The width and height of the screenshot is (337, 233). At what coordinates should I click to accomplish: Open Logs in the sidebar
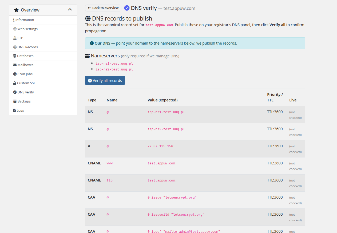tap(43, 110)
